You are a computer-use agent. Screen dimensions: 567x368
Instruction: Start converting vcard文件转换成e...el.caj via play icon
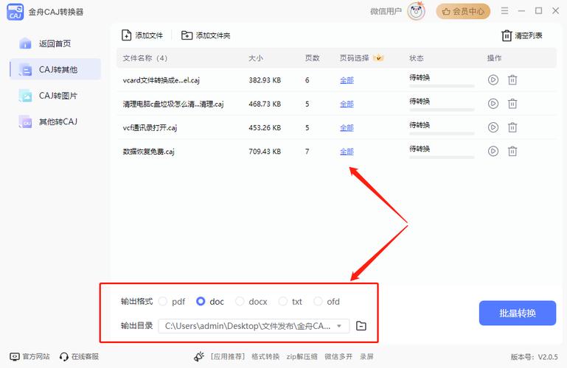[493, 79]
